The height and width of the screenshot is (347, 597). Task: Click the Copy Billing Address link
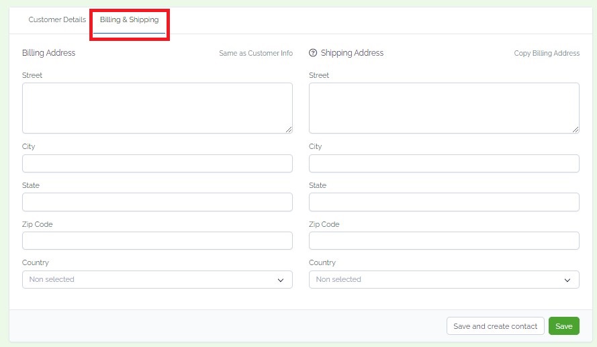pos(547,53)
